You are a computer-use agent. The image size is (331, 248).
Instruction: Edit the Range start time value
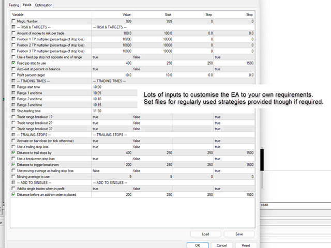[111, 87]
